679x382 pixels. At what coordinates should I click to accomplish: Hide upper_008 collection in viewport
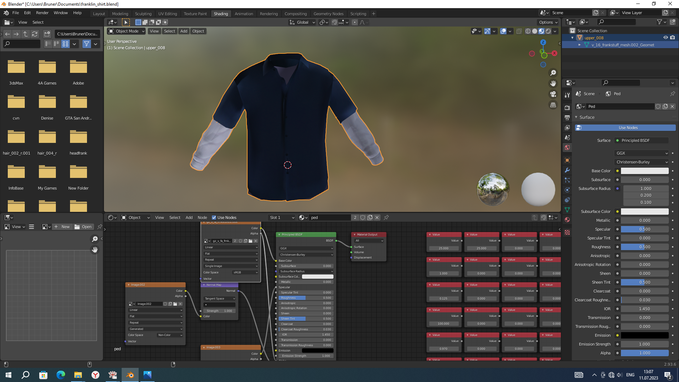coord(666,37)
